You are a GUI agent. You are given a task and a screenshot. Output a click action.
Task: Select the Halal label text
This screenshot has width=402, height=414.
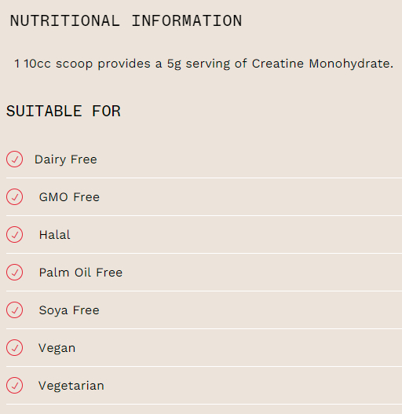pyautogui.click(x=55, y=235)
